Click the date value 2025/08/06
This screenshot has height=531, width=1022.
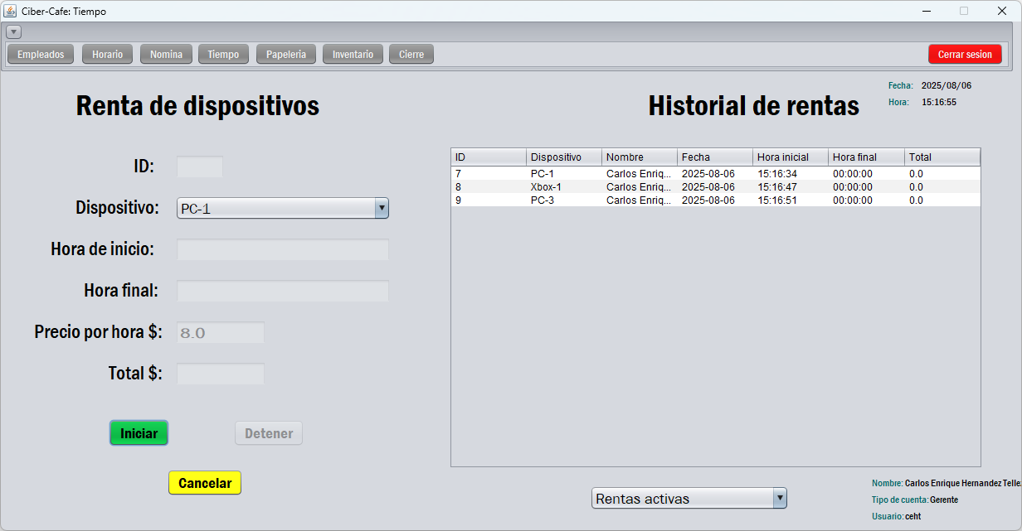947,85
